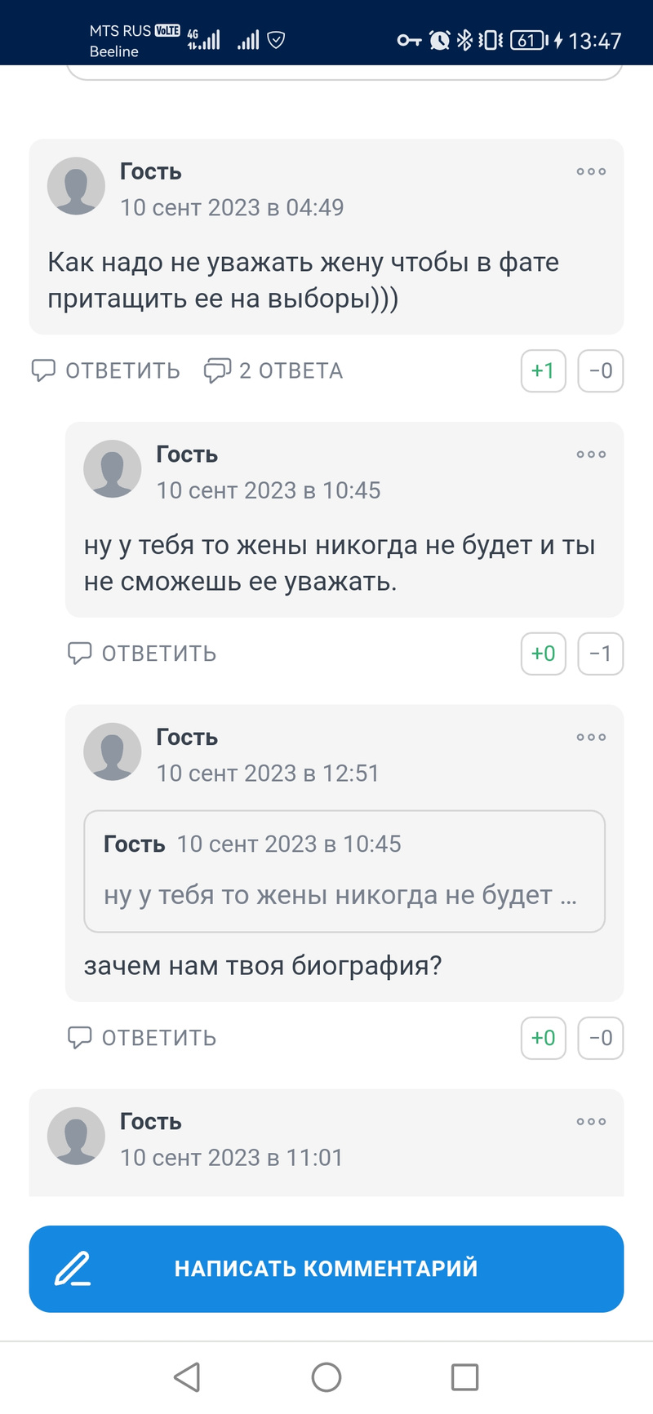Tap avatar of the 11:01 comment
This screenshot has height=1414, width=653.
coord(76,1136)
